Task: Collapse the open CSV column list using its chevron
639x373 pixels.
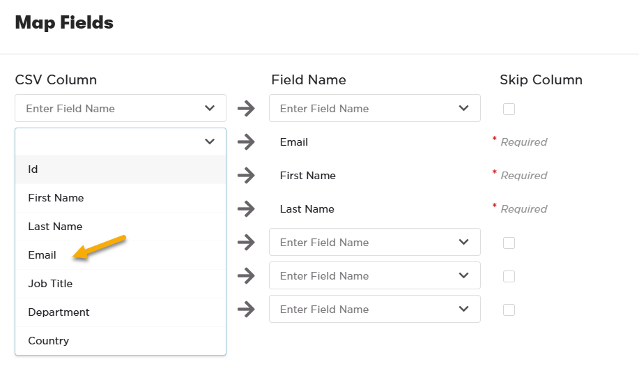Action: pos(210,142)
